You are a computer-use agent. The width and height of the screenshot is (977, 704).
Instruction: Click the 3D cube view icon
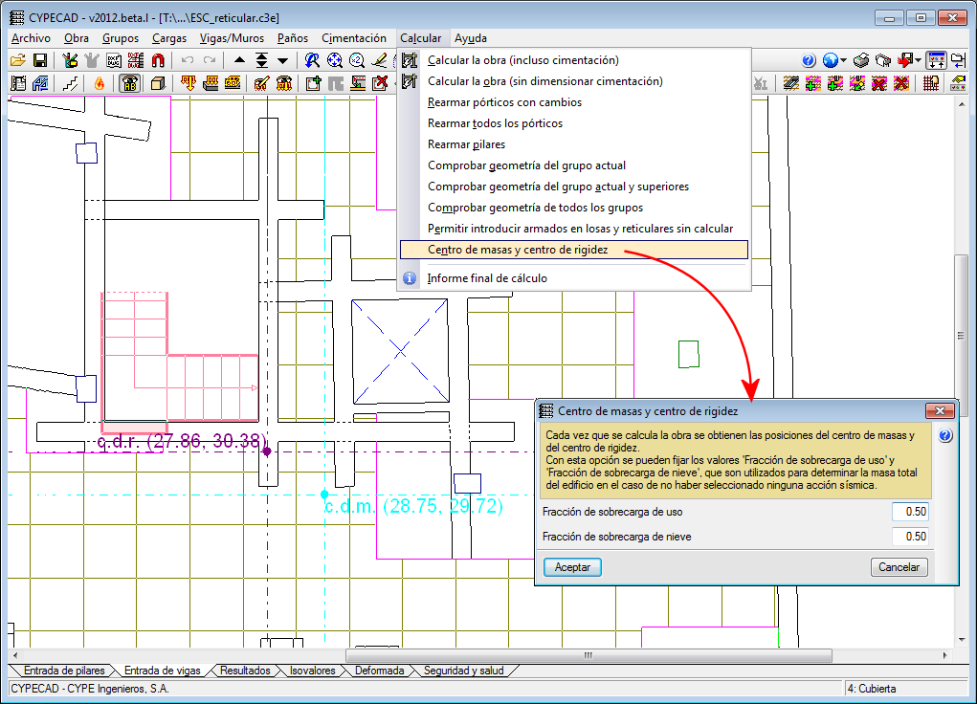point(158,83)
